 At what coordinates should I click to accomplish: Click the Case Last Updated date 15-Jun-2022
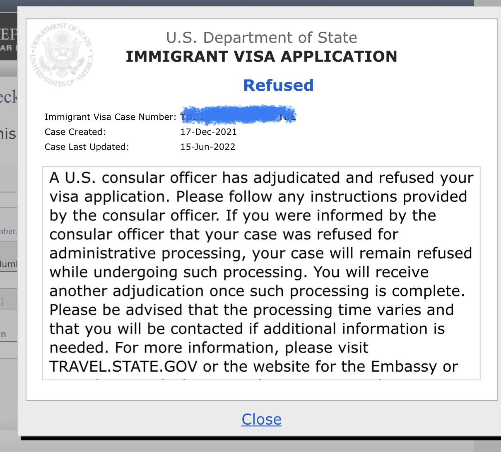tap(207, 147)
